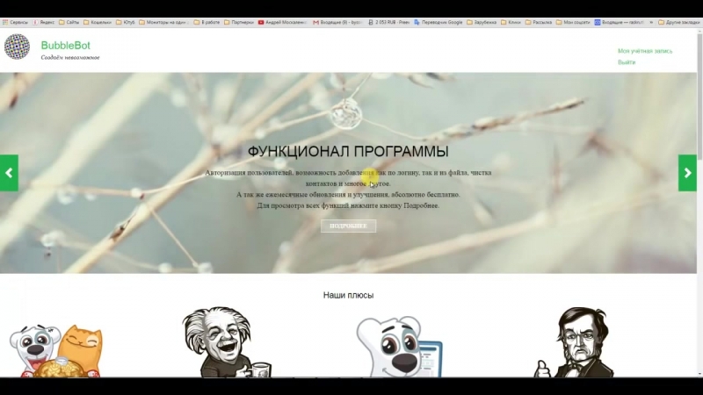Viewport: 703px width, 395px height.
Task: Open the Сервисы apps bookmark
Action: (15, 22)
